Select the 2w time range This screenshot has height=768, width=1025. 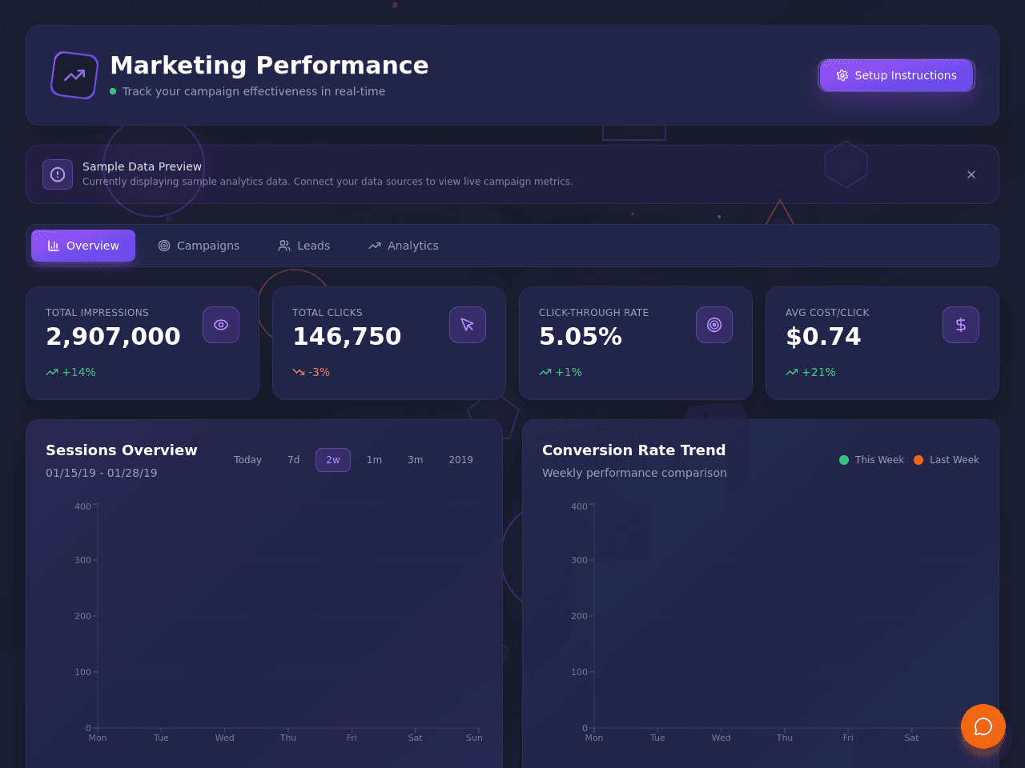point(333,460)
